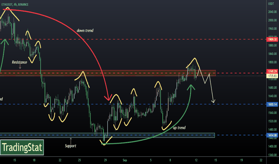Screen dimensions: 279x164
Task: Select the current price label 1735.83
Action: point(272,76)
